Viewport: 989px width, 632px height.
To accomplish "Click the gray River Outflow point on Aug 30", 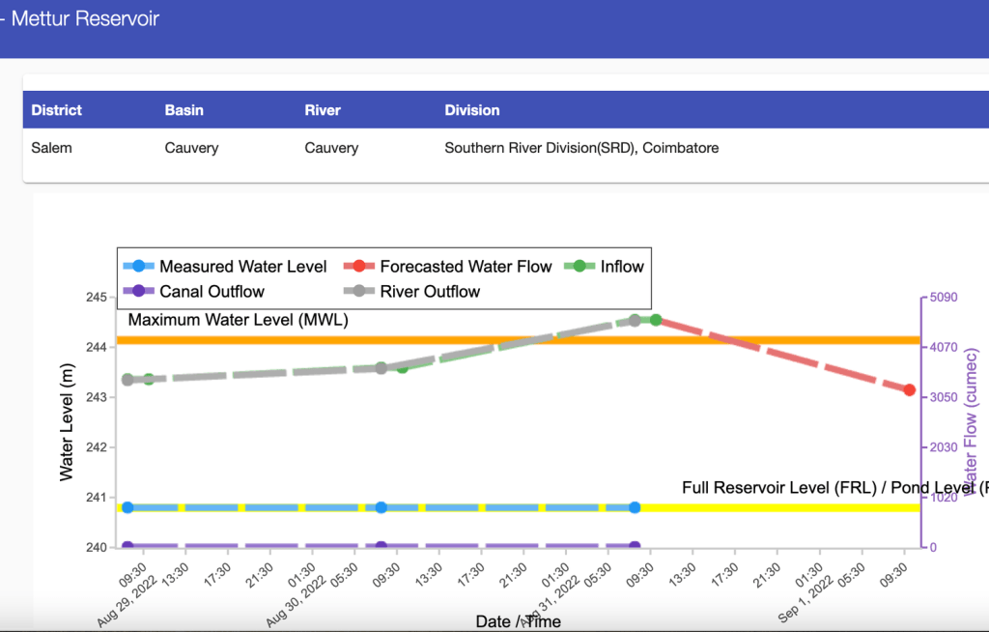I will pyautogui.click(x=381, y=368).
